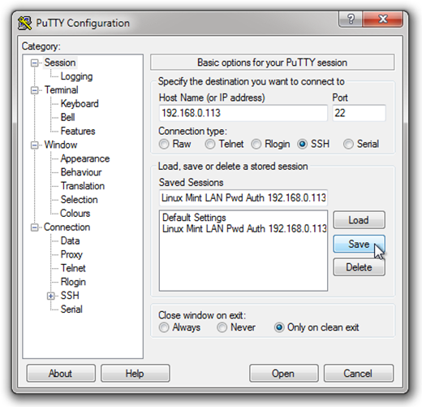
Task: Click the Help button
Action: click(136, 374)
